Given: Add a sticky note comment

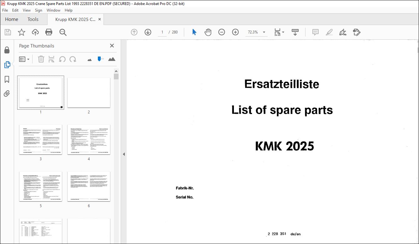Looking at the screenshot, I should tap(316, 32).
